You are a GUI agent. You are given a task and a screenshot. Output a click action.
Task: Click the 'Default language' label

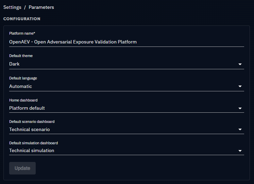(x=23, y=78)
